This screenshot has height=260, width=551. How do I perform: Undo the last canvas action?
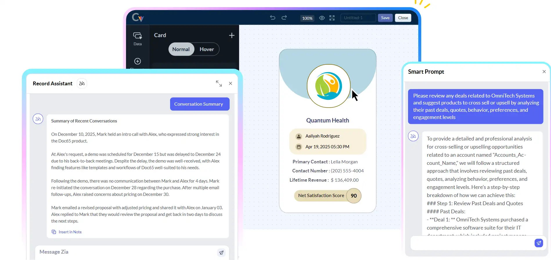(273, 17)
